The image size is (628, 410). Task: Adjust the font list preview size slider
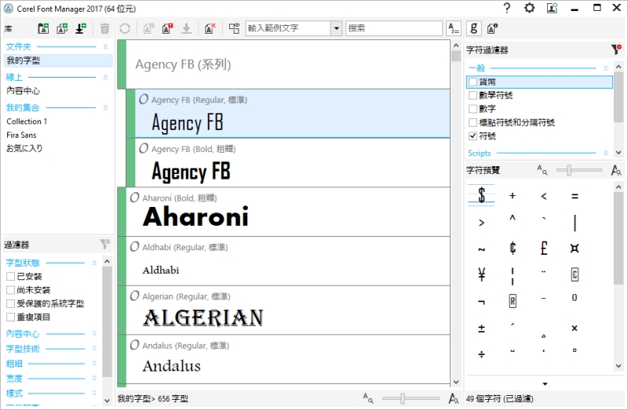click(x=403, y=398)
